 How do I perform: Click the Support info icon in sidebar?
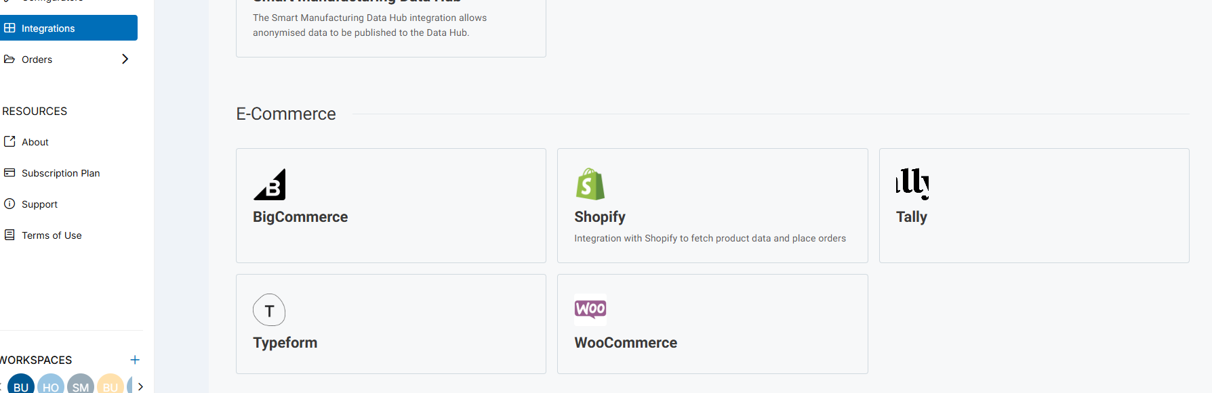[x=9, y=204]
